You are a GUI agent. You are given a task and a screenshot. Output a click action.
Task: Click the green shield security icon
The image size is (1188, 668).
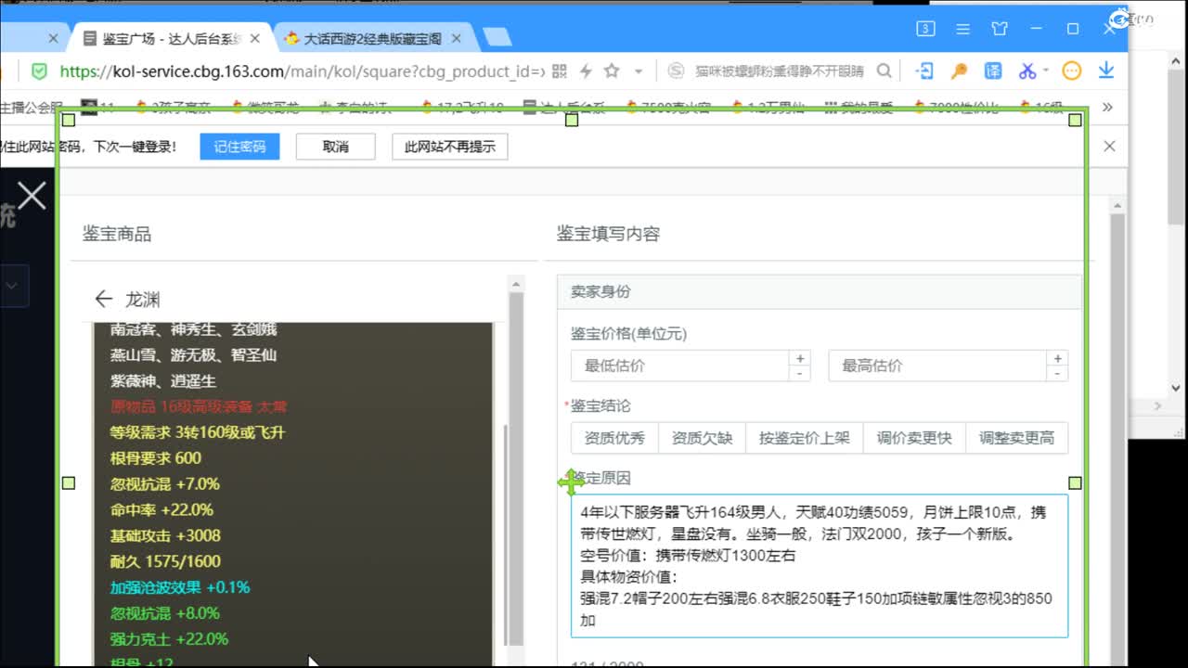pyautogui.click(x=39, y=71)
